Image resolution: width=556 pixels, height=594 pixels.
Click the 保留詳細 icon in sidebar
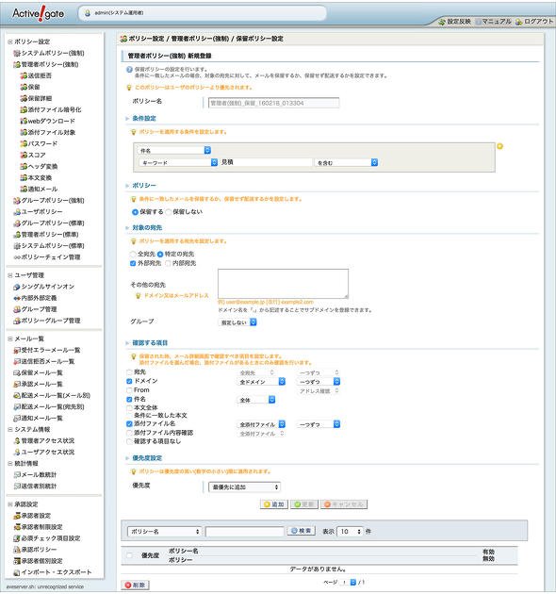[24, 98]
